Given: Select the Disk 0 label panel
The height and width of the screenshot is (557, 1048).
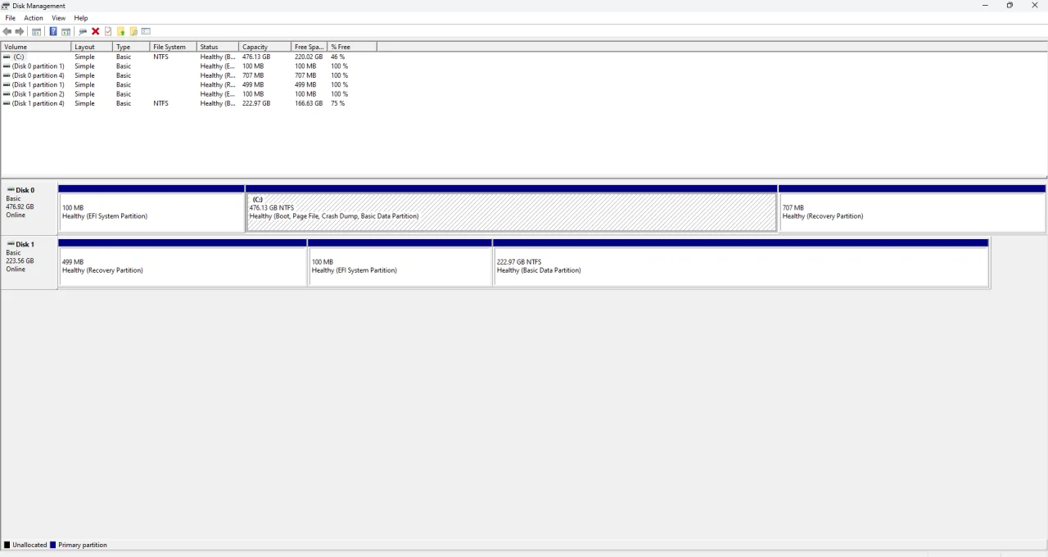Looking at the screenshot, I should [x=29, y=208].
